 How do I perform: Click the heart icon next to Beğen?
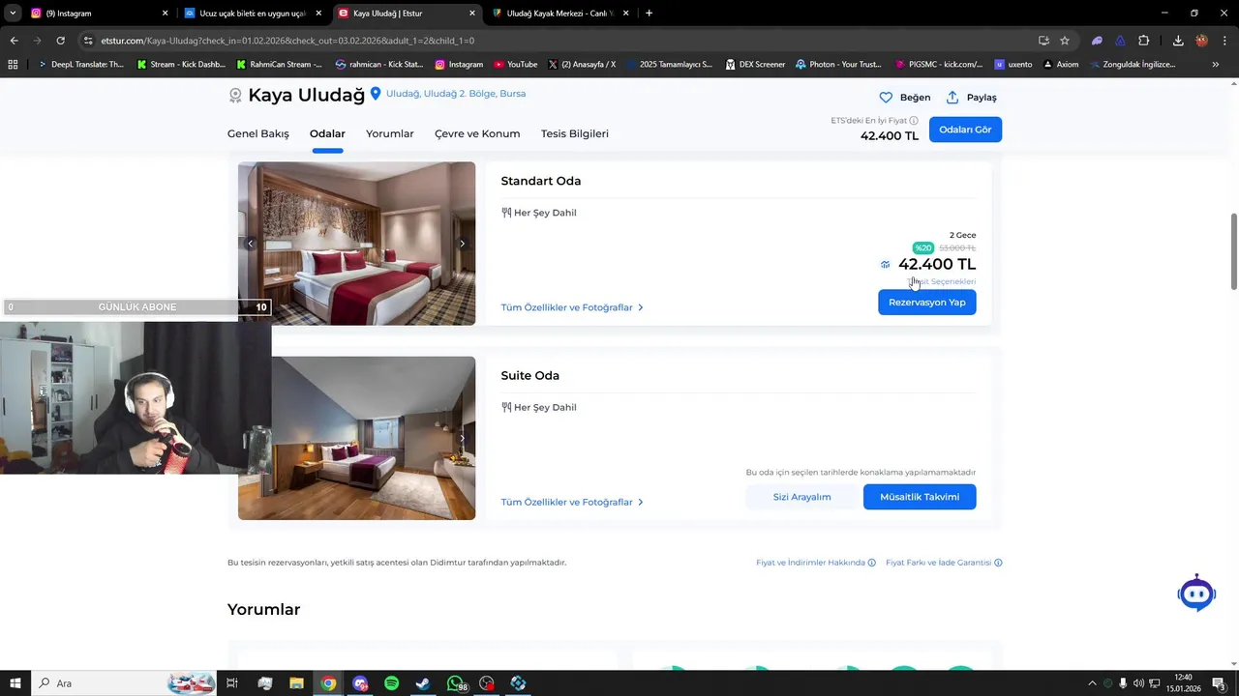click(886, 98)
